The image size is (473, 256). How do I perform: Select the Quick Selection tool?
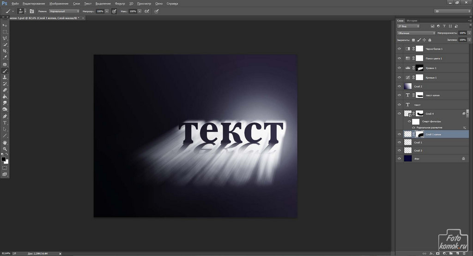coord(5,45)
